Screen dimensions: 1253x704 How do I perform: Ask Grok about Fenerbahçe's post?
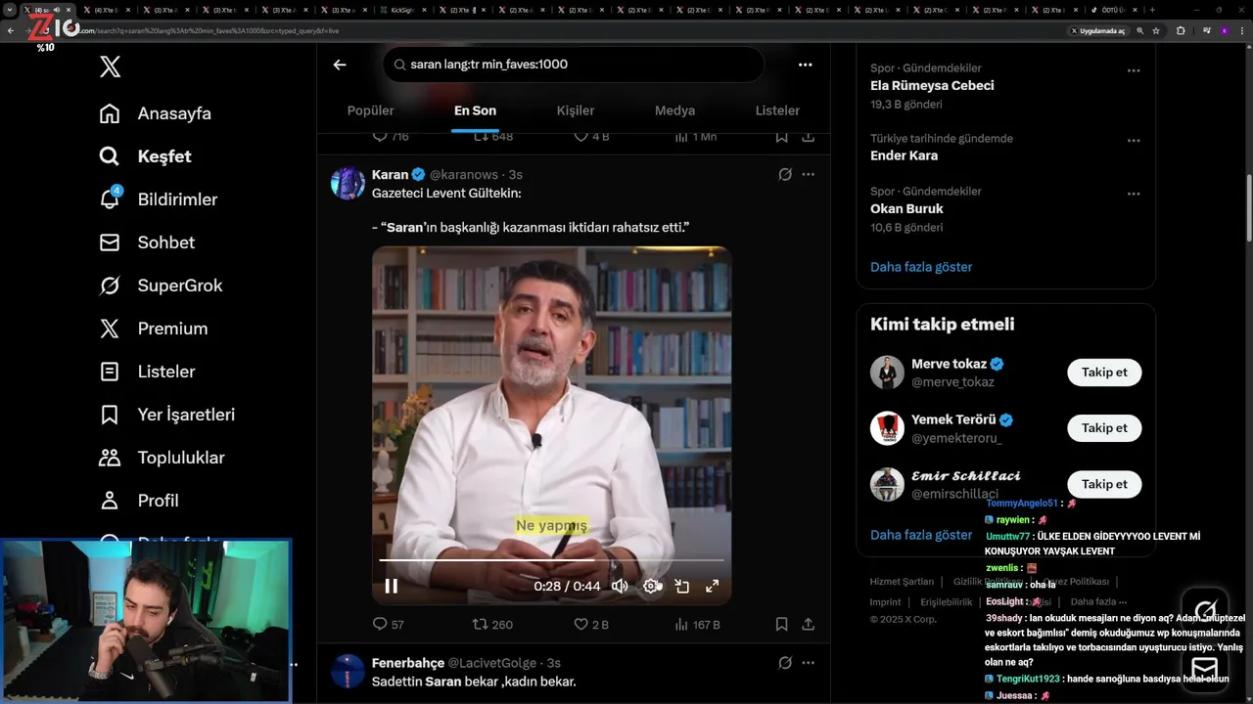point(784,663)
